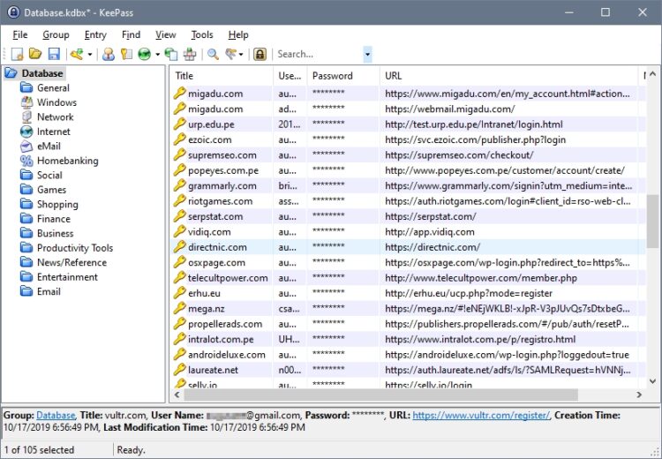
Task: Select the Database root group
Action: 42,73
